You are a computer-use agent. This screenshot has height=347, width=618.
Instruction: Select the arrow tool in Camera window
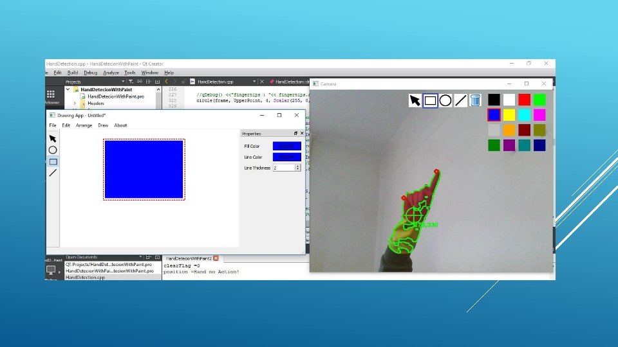point(415,100)
